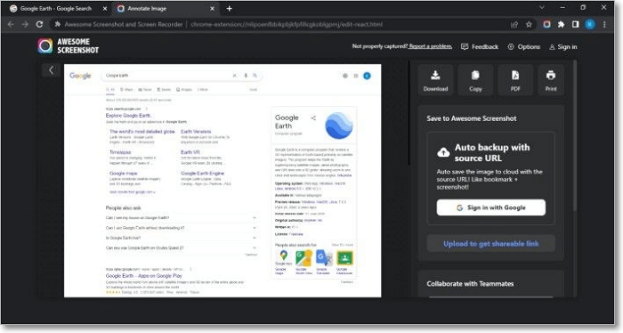Open the Chrome three-dot menu
The height and width of the screenshot is (333, 623).
pyautogui.click(x=604, y=24)
